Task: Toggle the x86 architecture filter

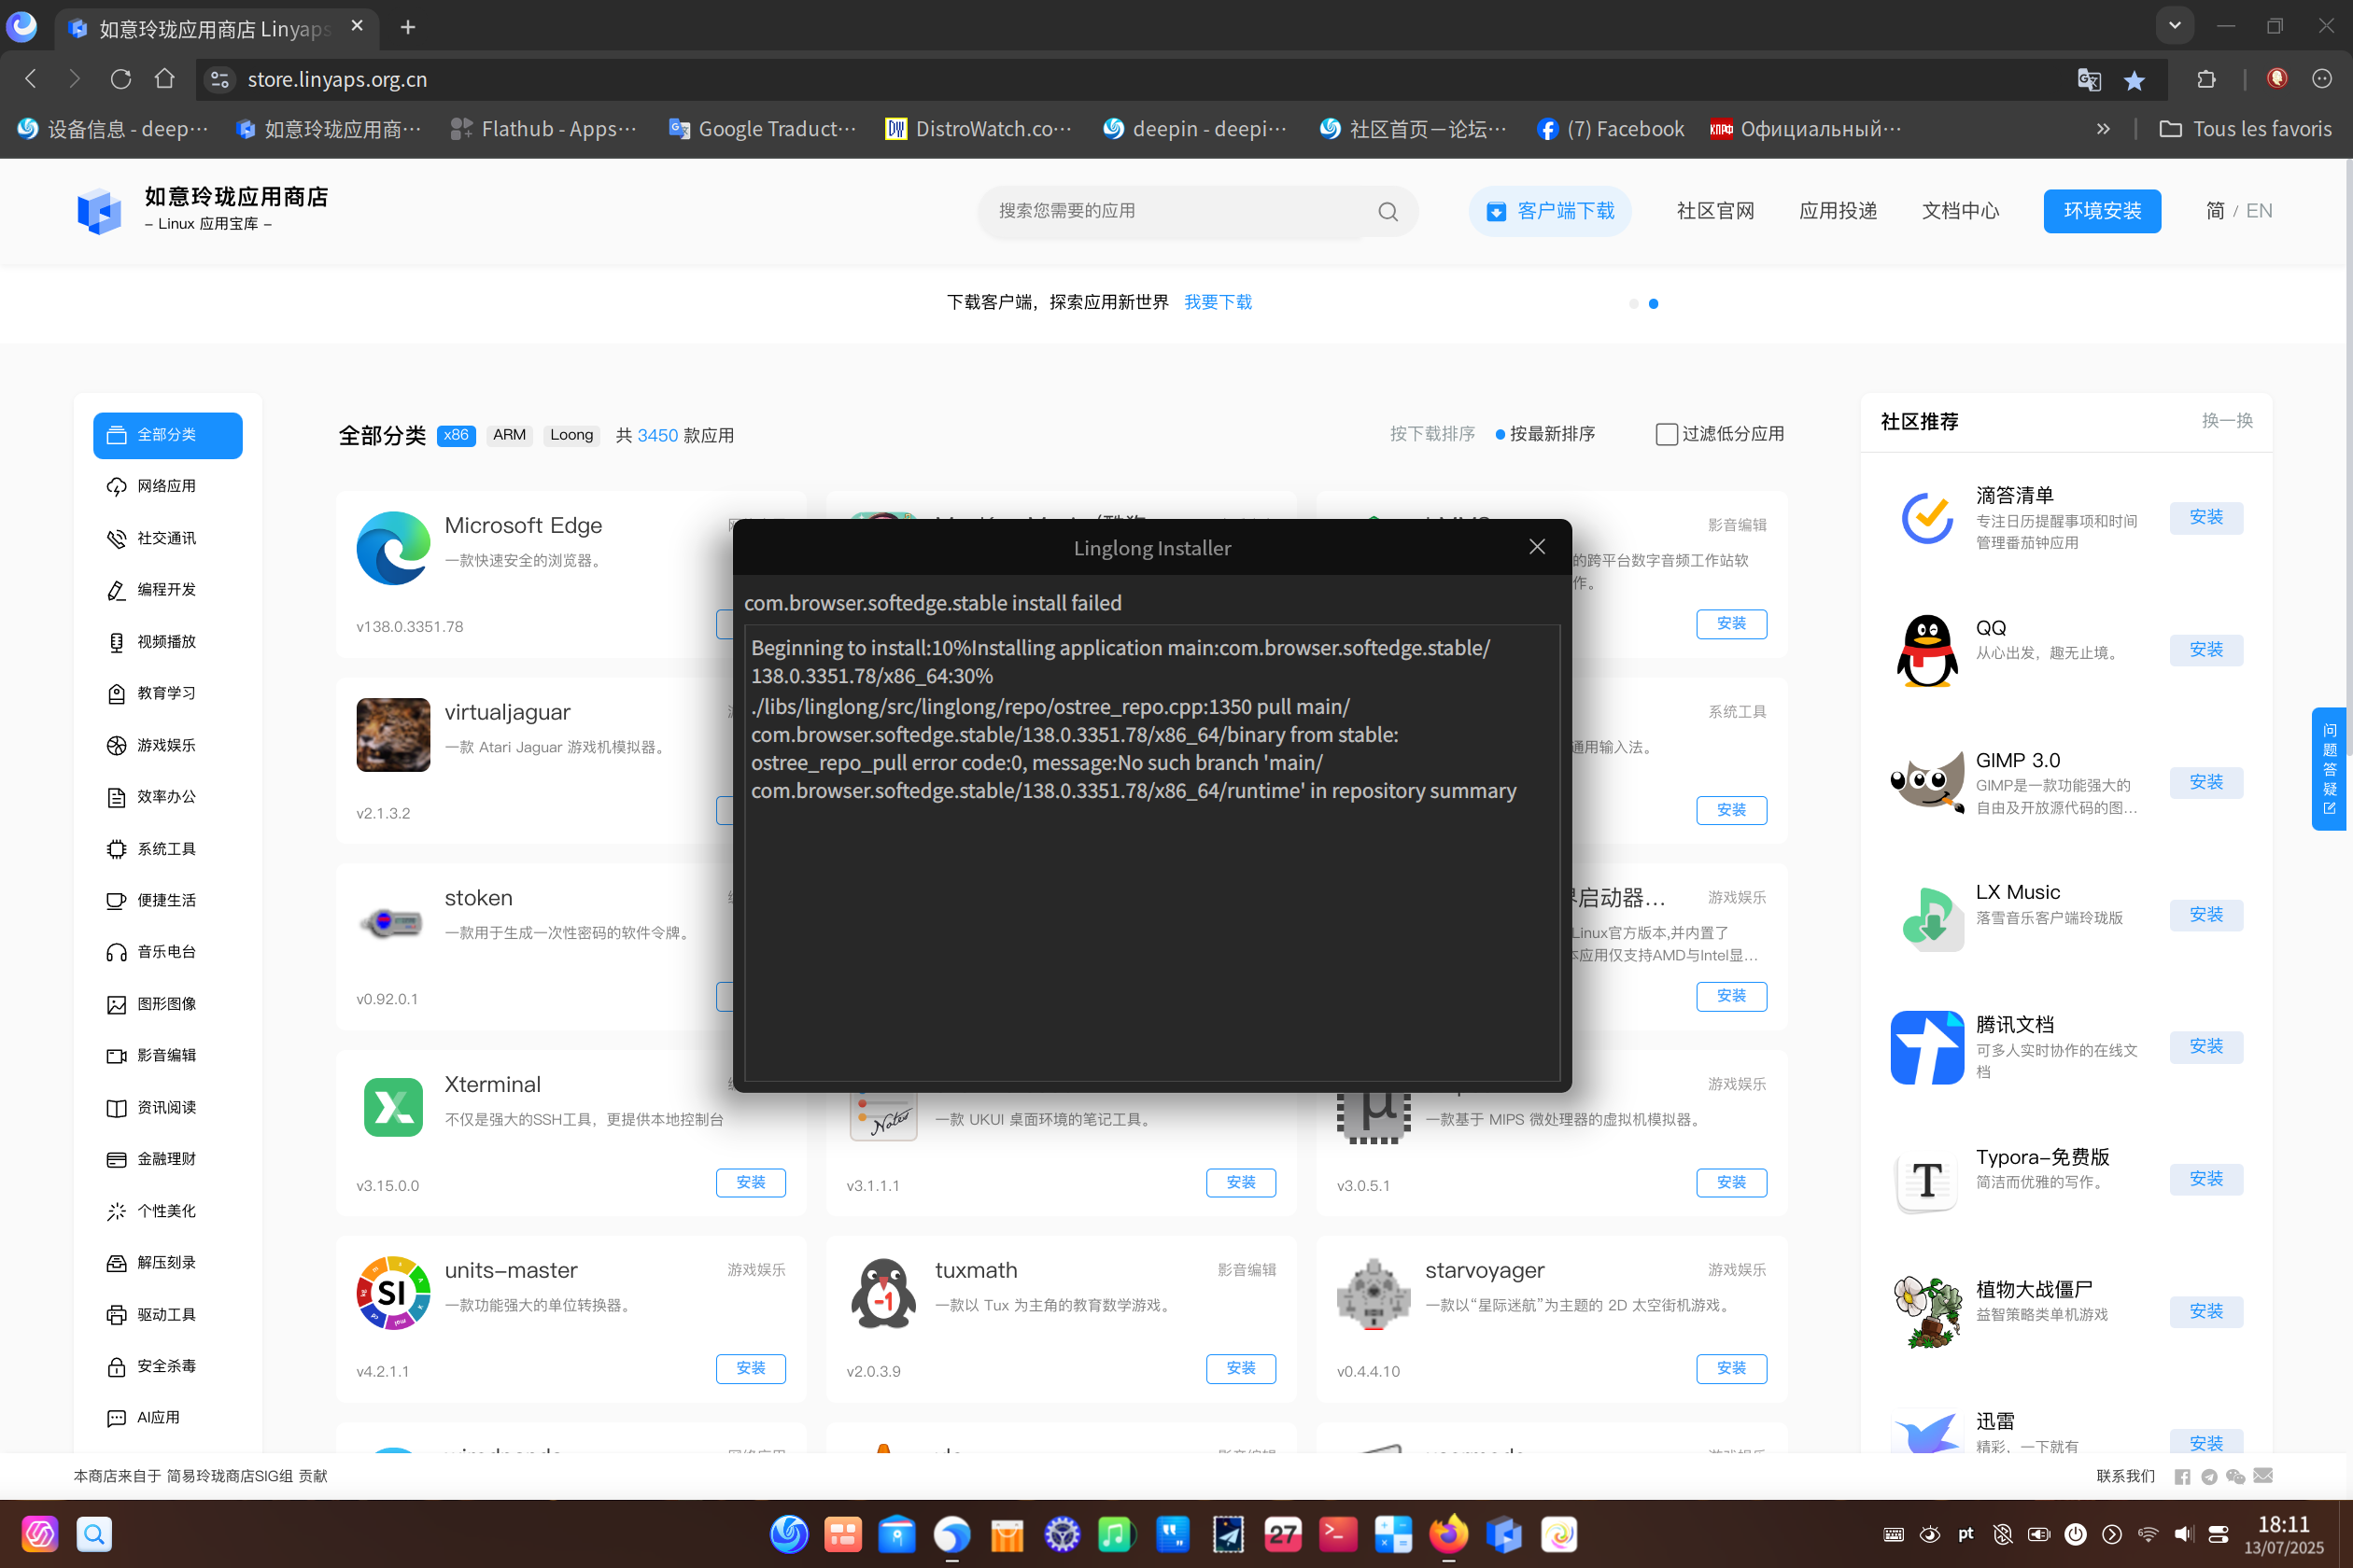Action: 457,435
